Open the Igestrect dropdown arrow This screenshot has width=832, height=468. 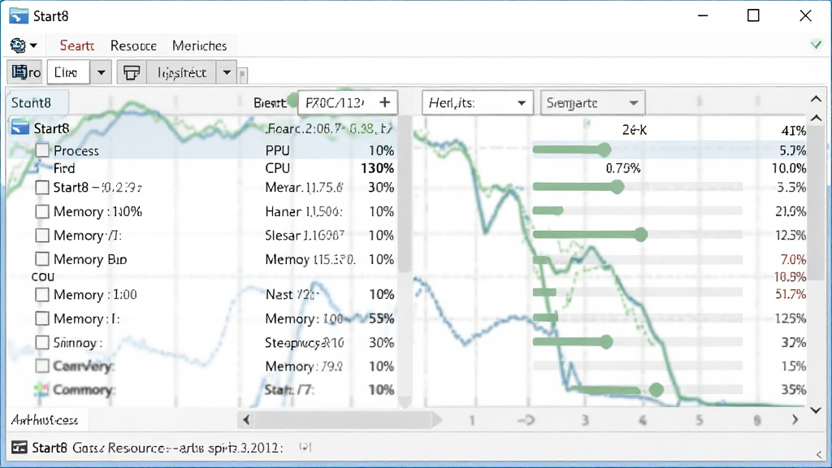(227, 72)
